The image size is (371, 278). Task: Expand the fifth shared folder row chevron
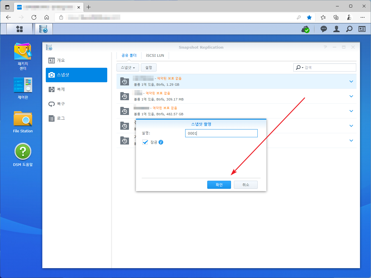click(x=351, y=141)
